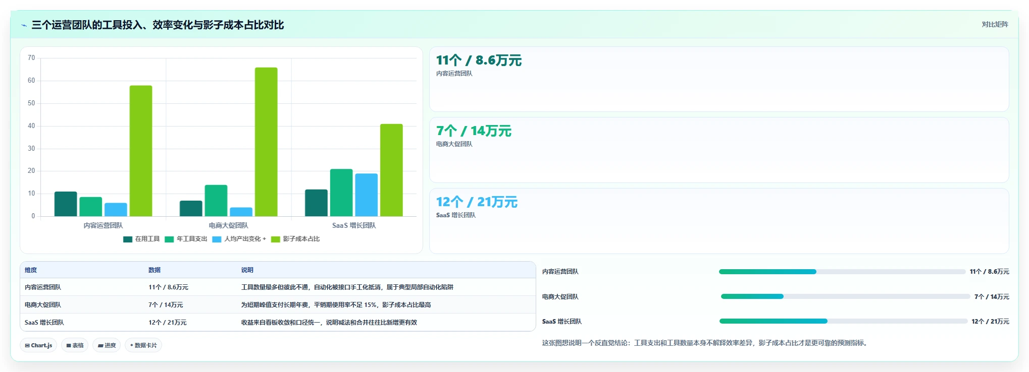Click the 内容运营团队 x-axis label in chart
The image size is (1029, 372).
coord(103,225)
